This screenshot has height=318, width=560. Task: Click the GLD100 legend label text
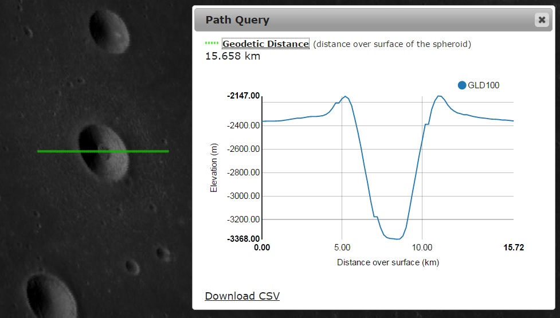tap(484, 85)
